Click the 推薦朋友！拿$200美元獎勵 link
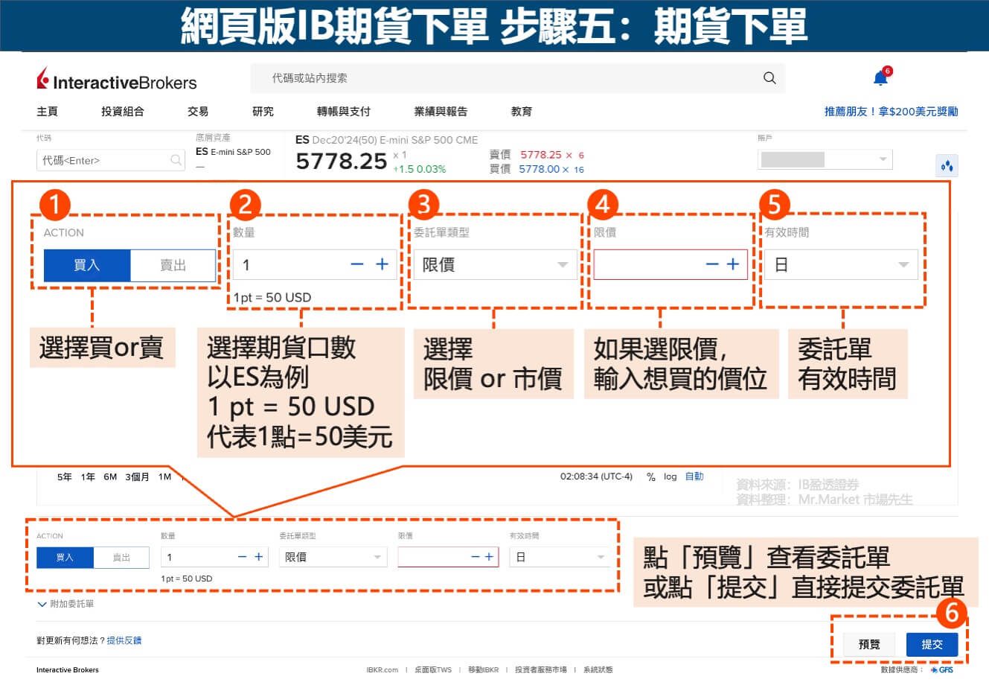The width and height of the screenshot is (989, 682). tap(891, 112)
